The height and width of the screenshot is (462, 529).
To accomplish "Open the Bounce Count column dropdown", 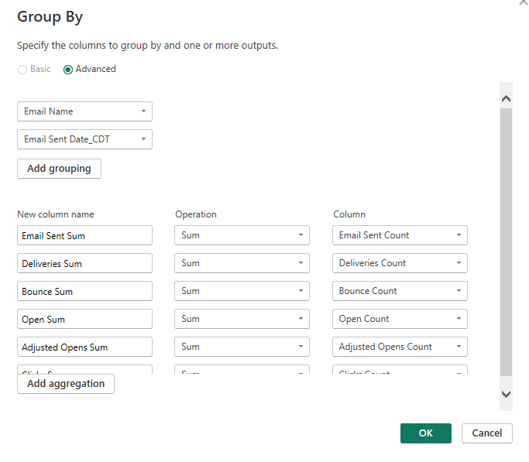I will click(400, 292).
